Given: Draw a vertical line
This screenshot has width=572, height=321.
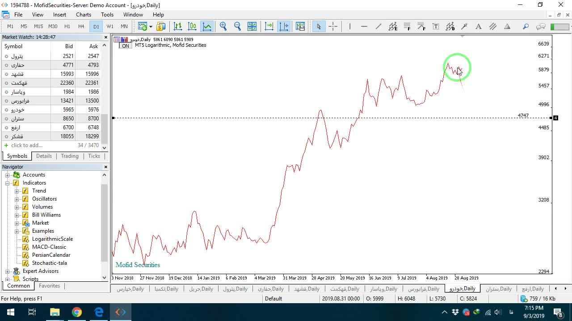Looking at the screenshot, I should click(350, 26).
